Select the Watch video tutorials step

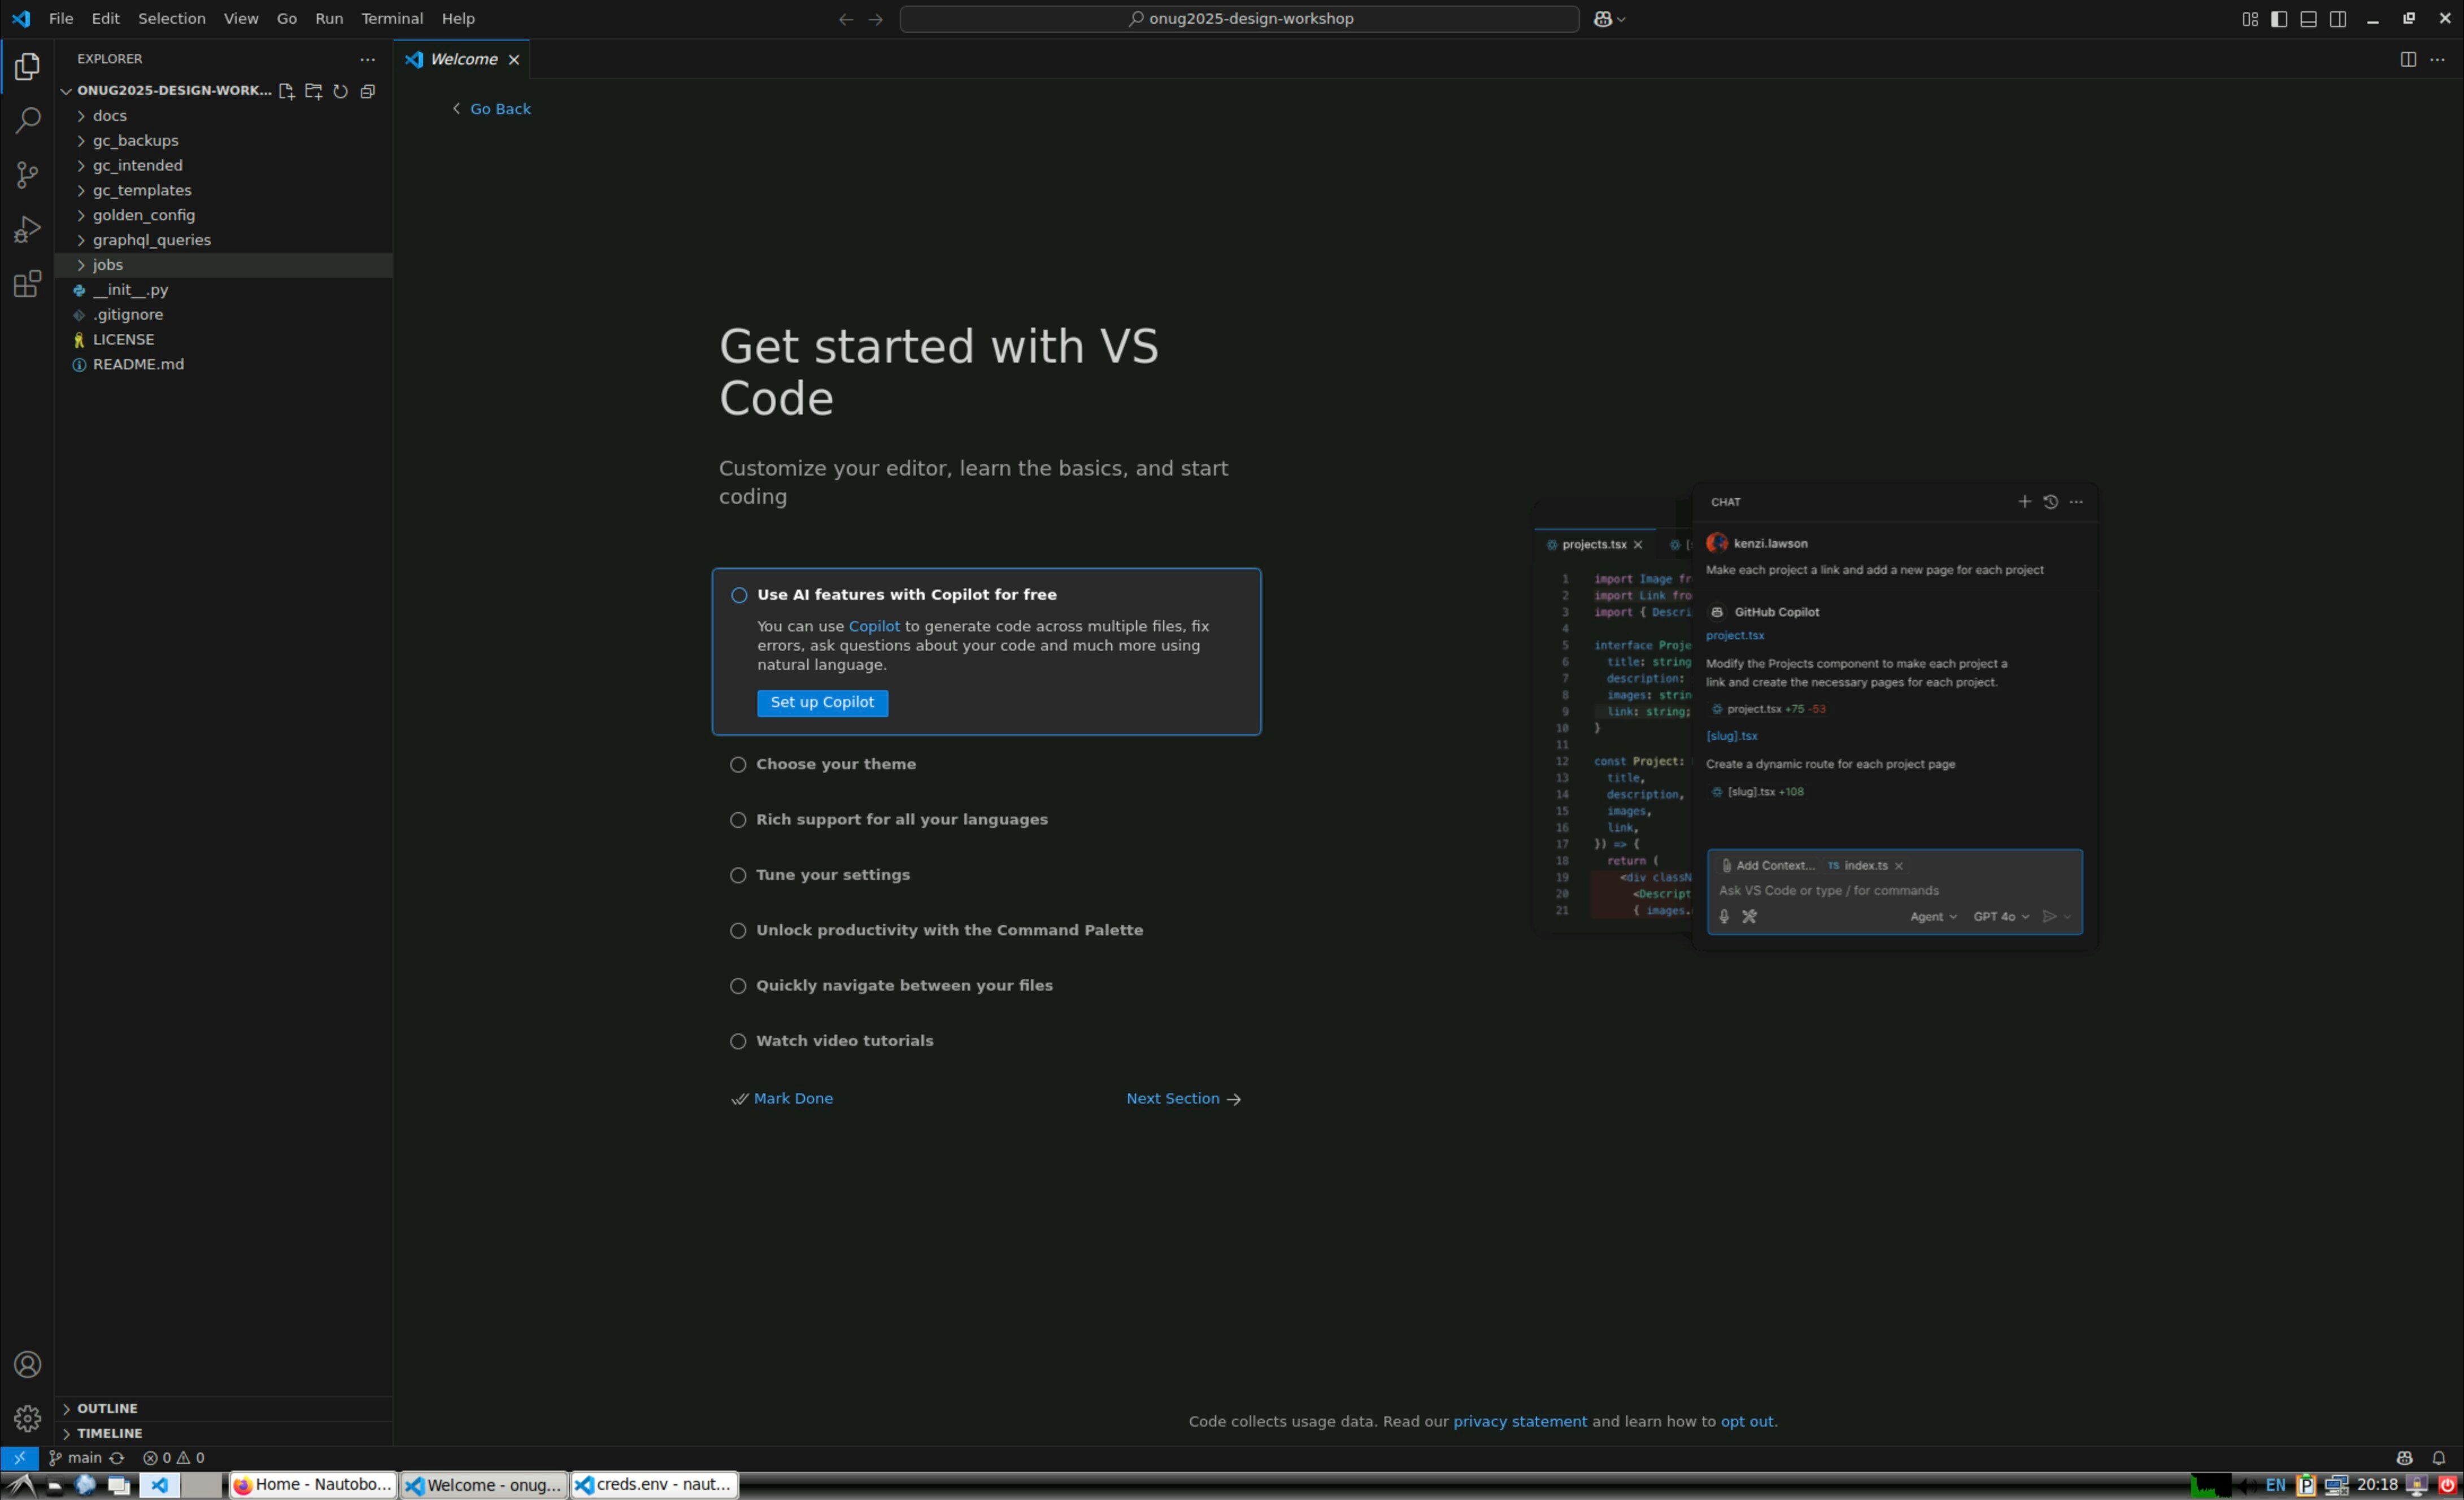point(843,1041)
